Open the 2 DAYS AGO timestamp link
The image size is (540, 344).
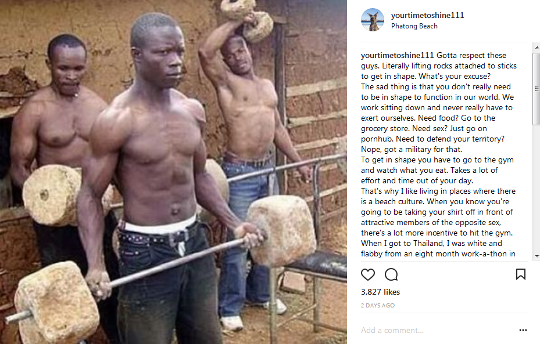(378, 305)
